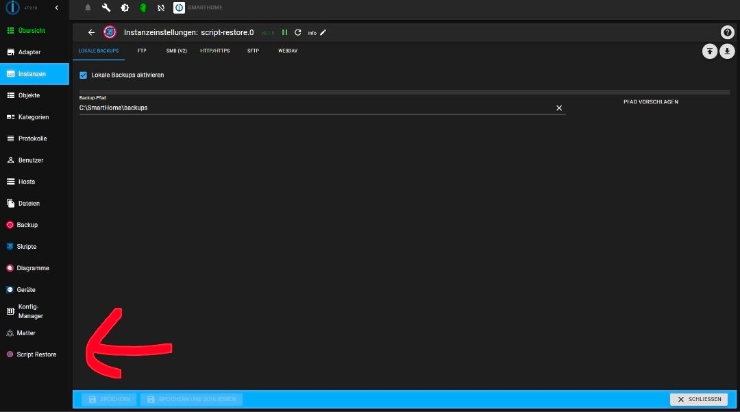Click the wrench settings icon
Screen dimensions: 740x412
[x=106, y=8]
